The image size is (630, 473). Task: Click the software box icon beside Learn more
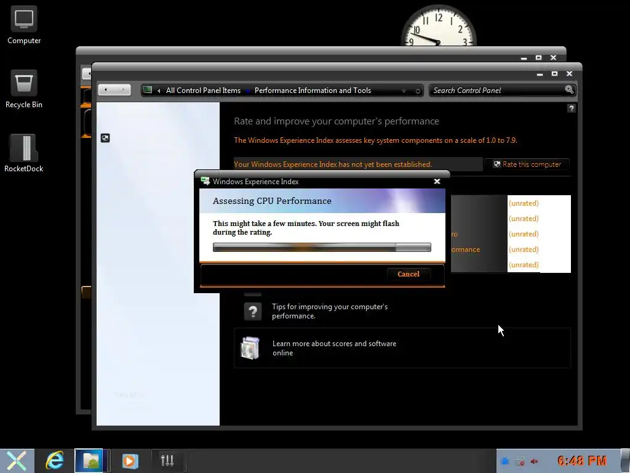tap(250, 348)
